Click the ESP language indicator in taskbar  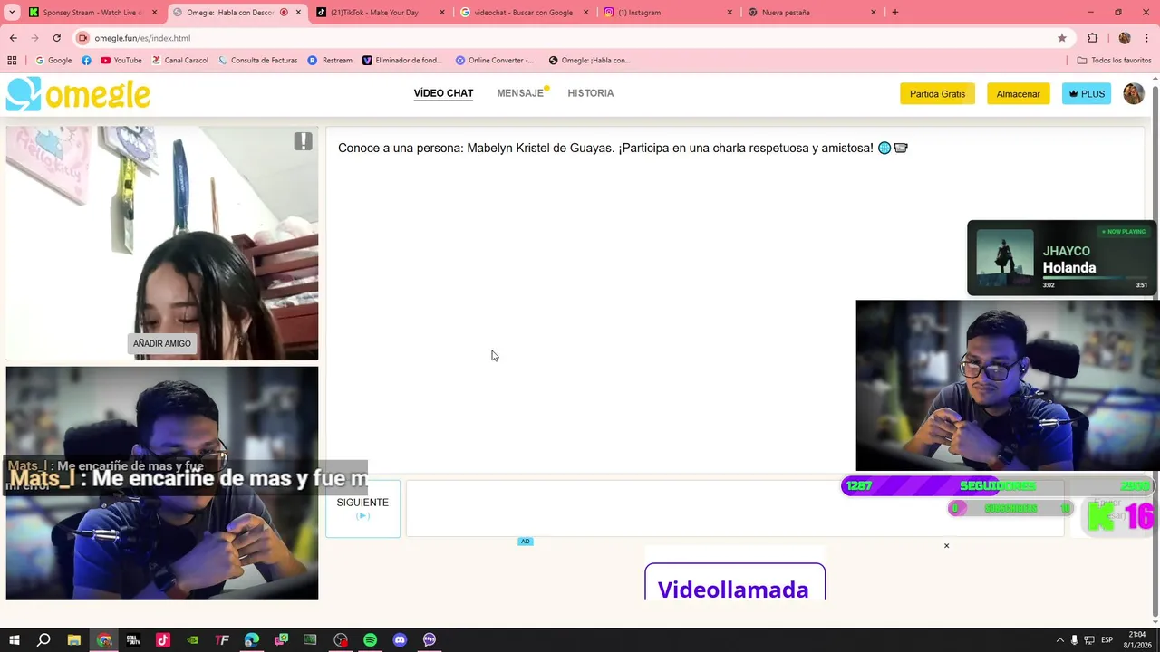point(1107,640)
